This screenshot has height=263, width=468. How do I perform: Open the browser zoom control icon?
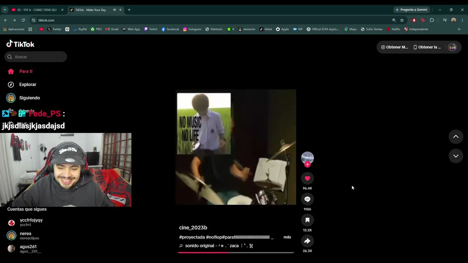pos(394,20)
